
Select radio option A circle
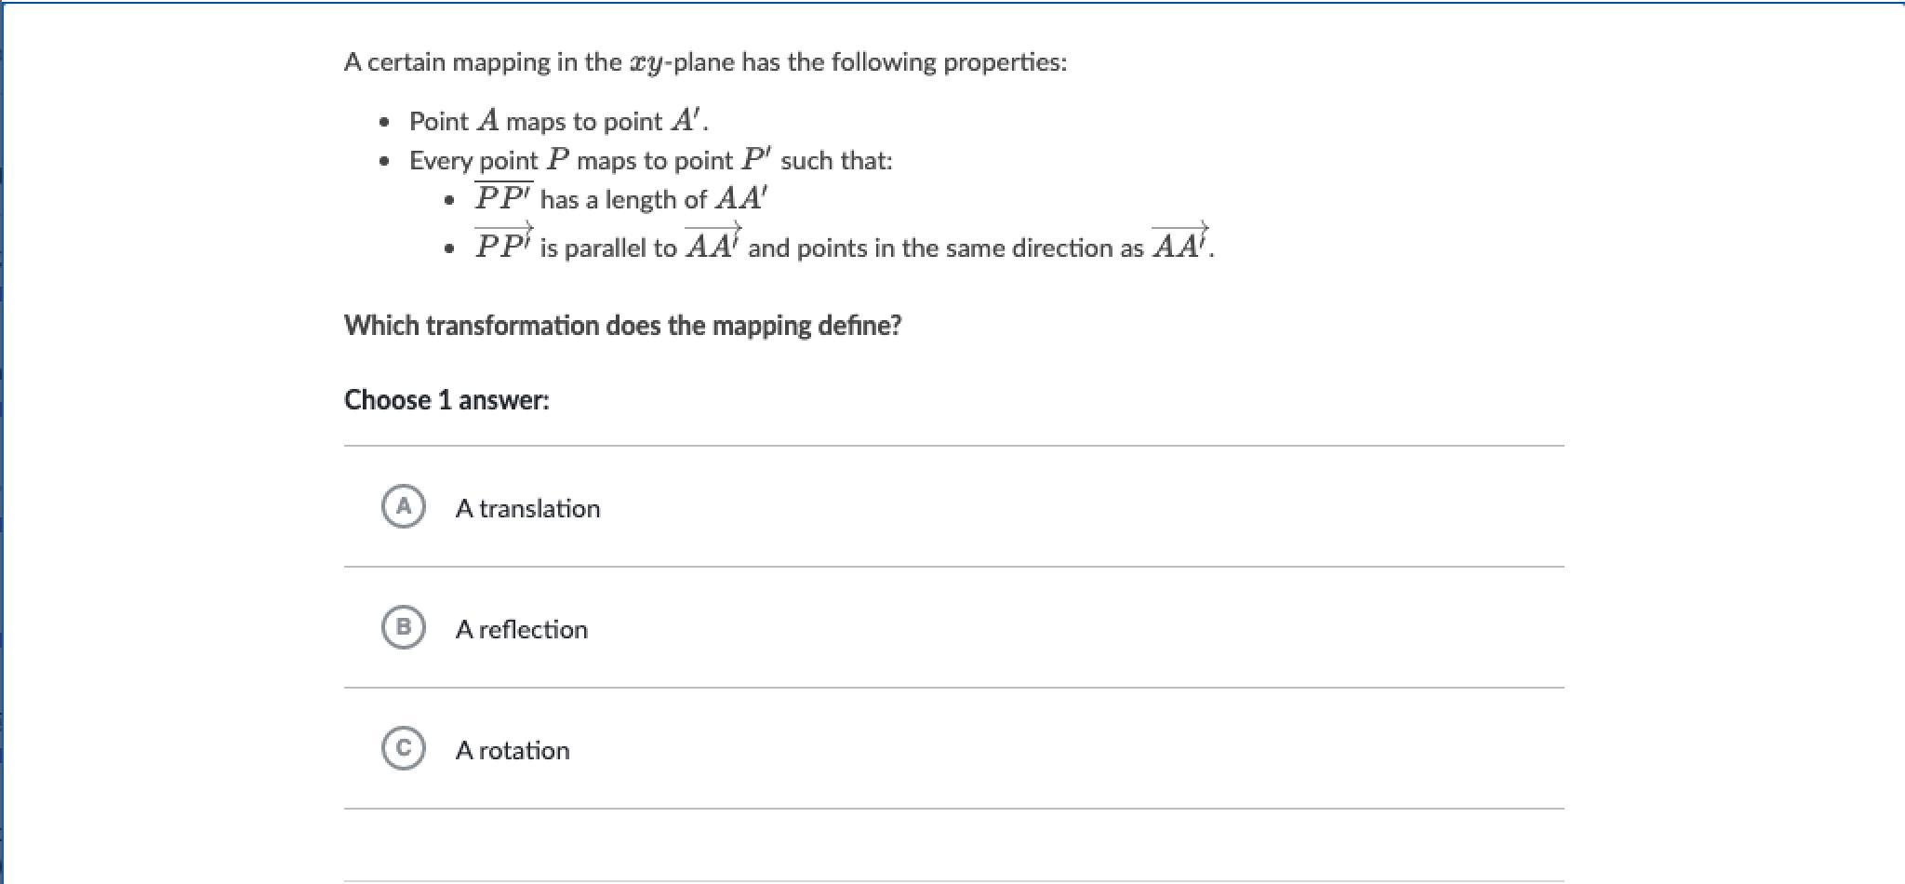[404, 506]
